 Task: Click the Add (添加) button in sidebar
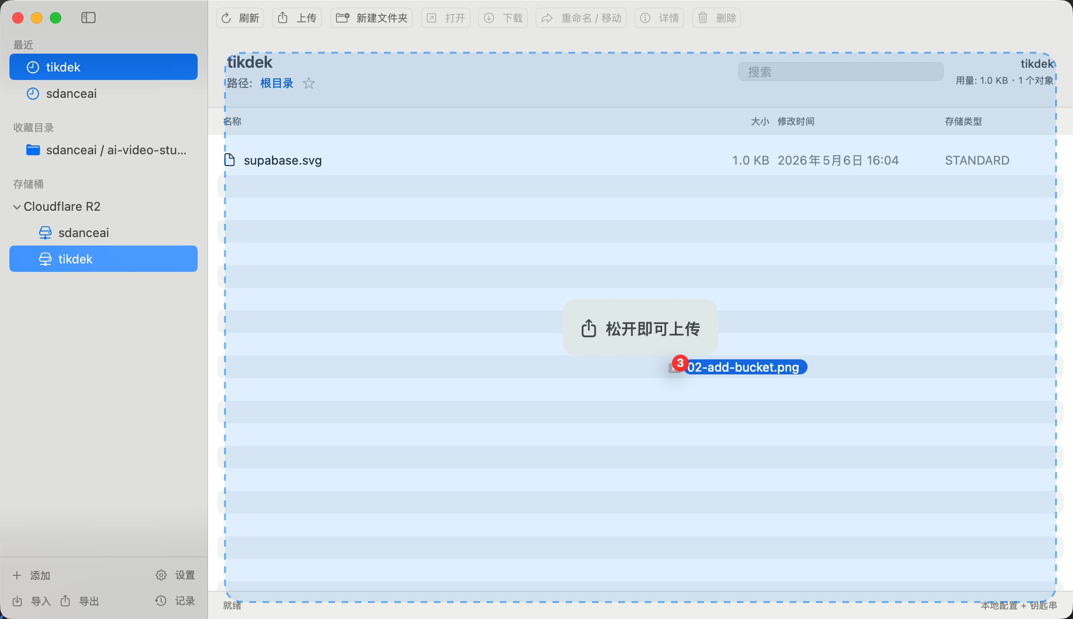[x=32, y=575]
